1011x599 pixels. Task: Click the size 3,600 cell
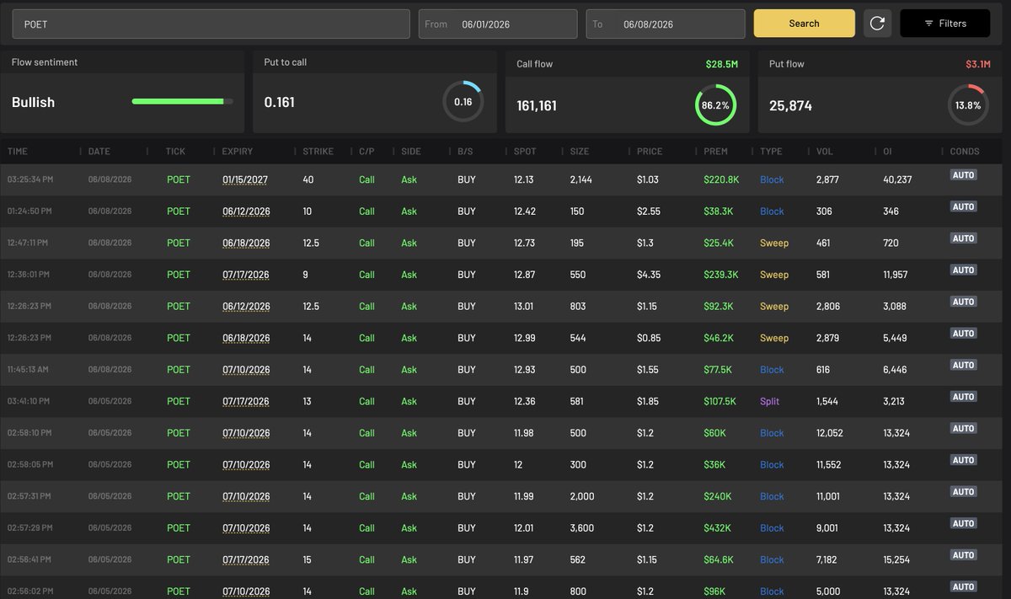[x=582, y=528]
